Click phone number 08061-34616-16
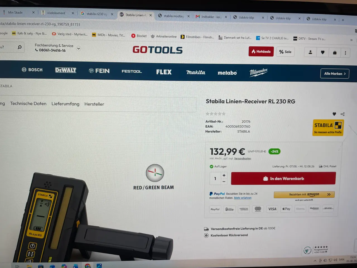Image resolution: width=357 pixels, height=268 pixels. point(52,50)
